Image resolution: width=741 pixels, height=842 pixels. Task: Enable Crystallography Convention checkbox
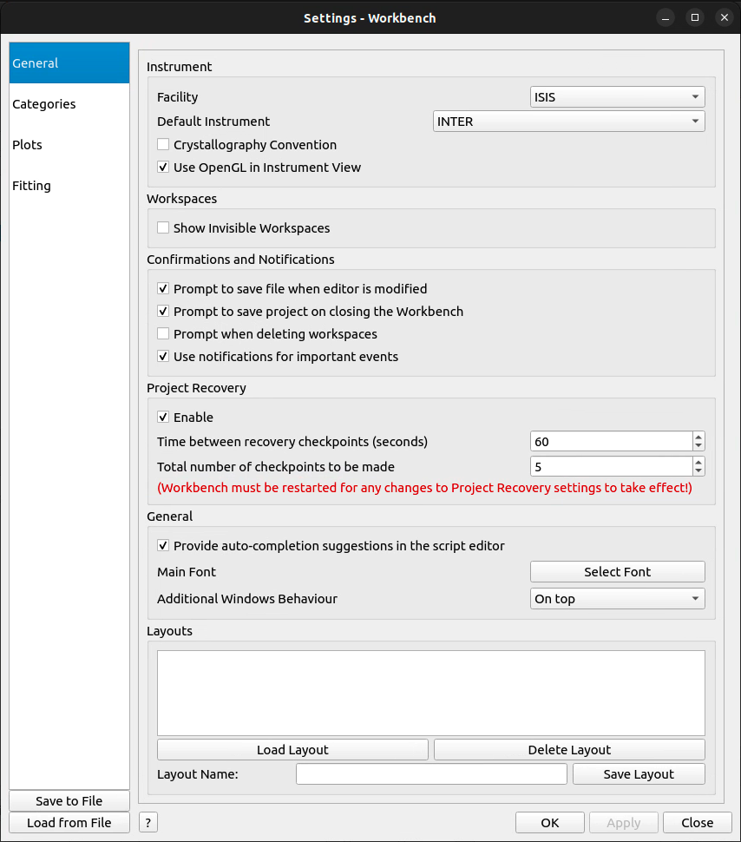coord(163,145)
